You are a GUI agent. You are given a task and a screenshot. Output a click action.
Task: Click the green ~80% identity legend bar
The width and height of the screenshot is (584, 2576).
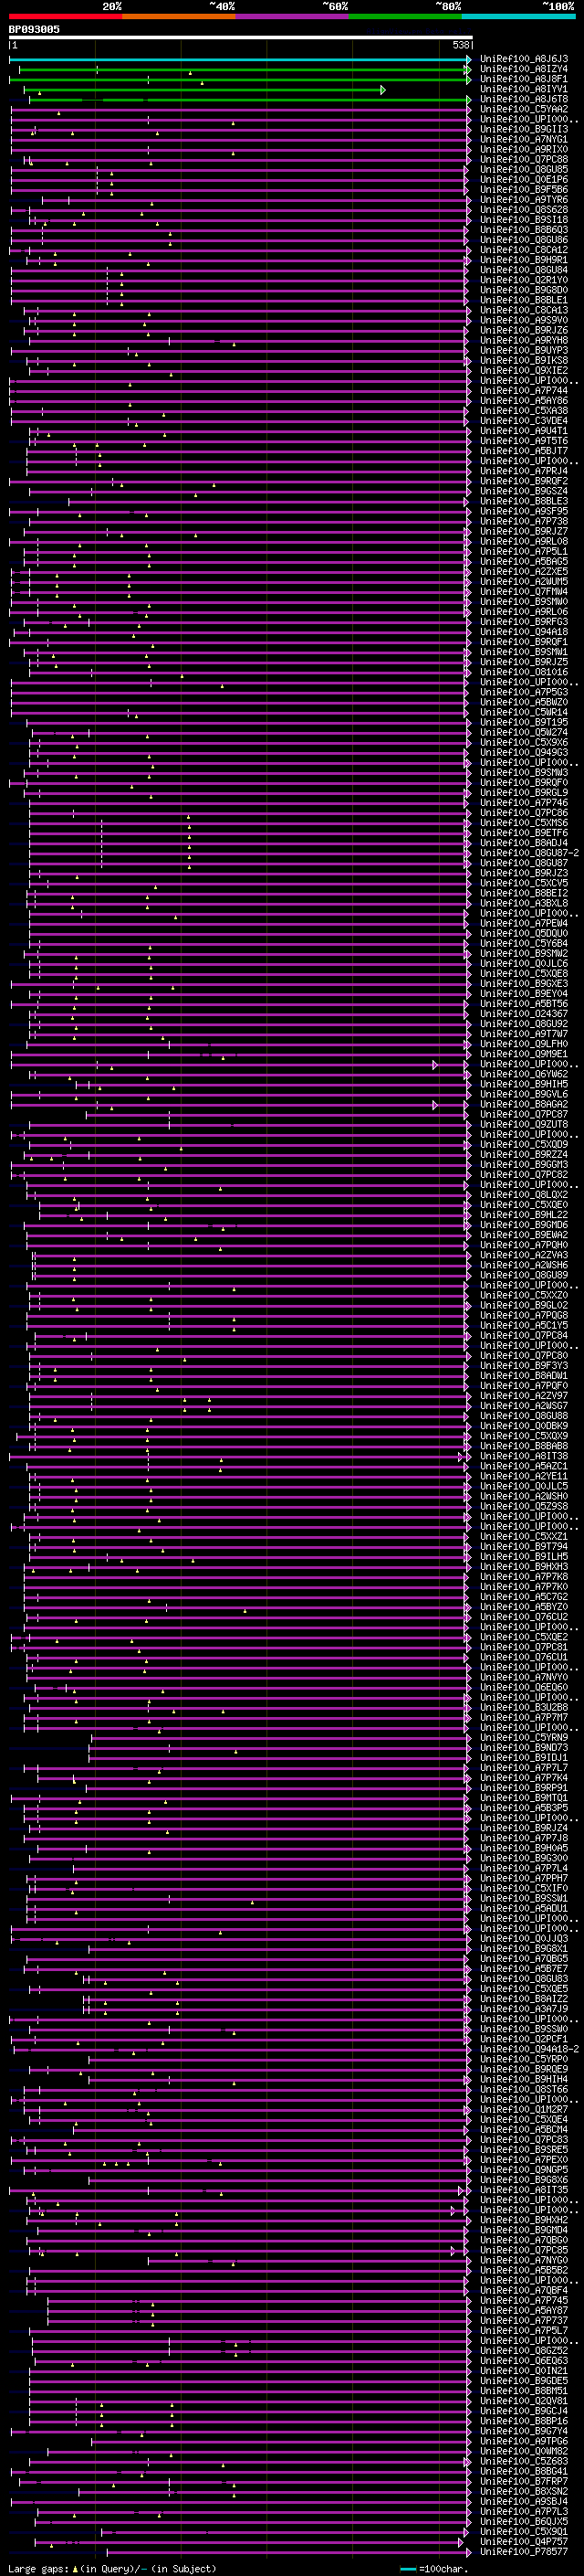pos(405,16)
